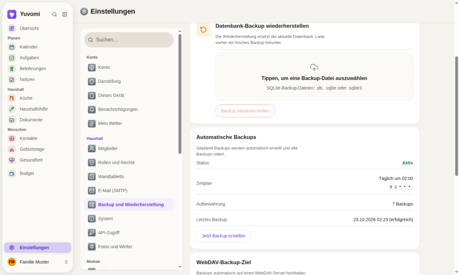Click the Darstellung palette icon
This screenshot has width=459, height=275.
91,82
